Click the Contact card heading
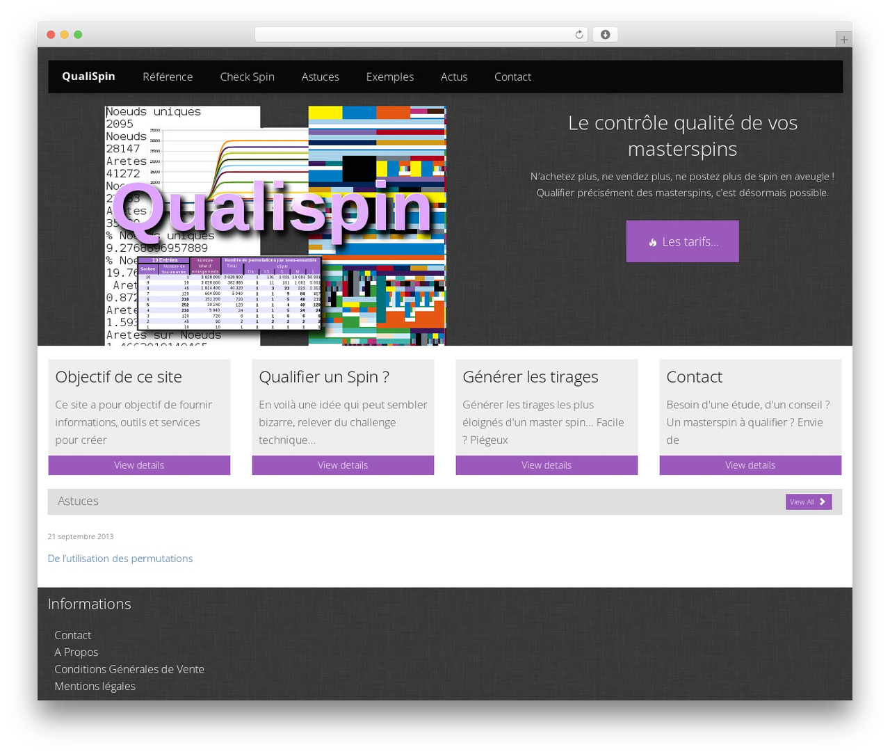 pos(694,377)
